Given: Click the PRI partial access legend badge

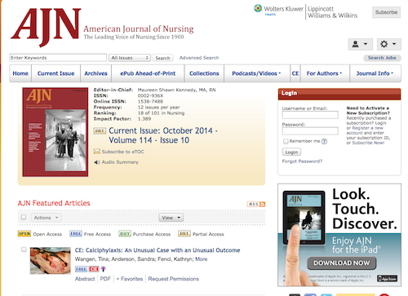Looking at the screenshot, I should [x=184, y=234].
